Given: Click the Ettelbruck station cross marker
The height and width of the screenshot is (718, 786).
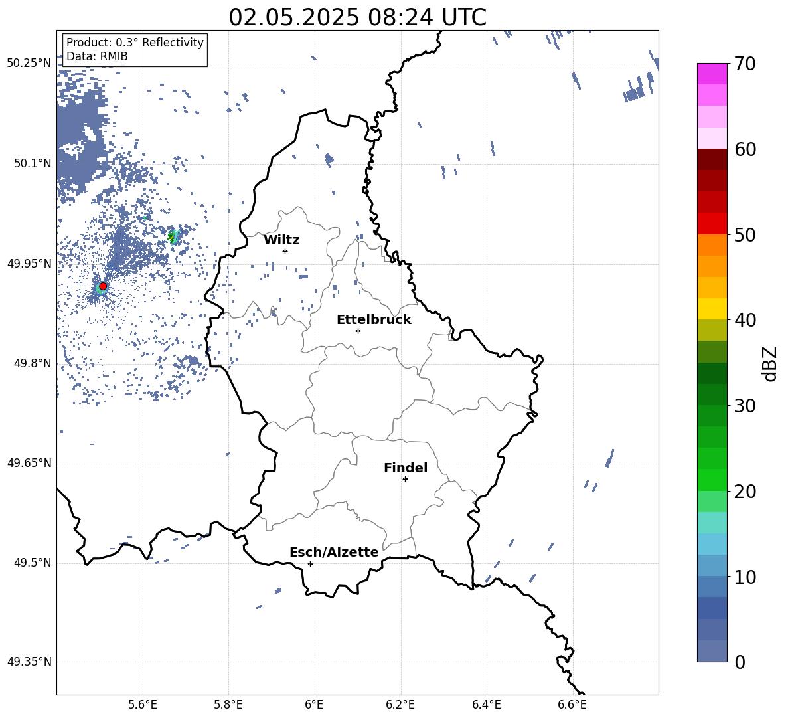Looking at the screenshot, I should [x=358, y=331].
